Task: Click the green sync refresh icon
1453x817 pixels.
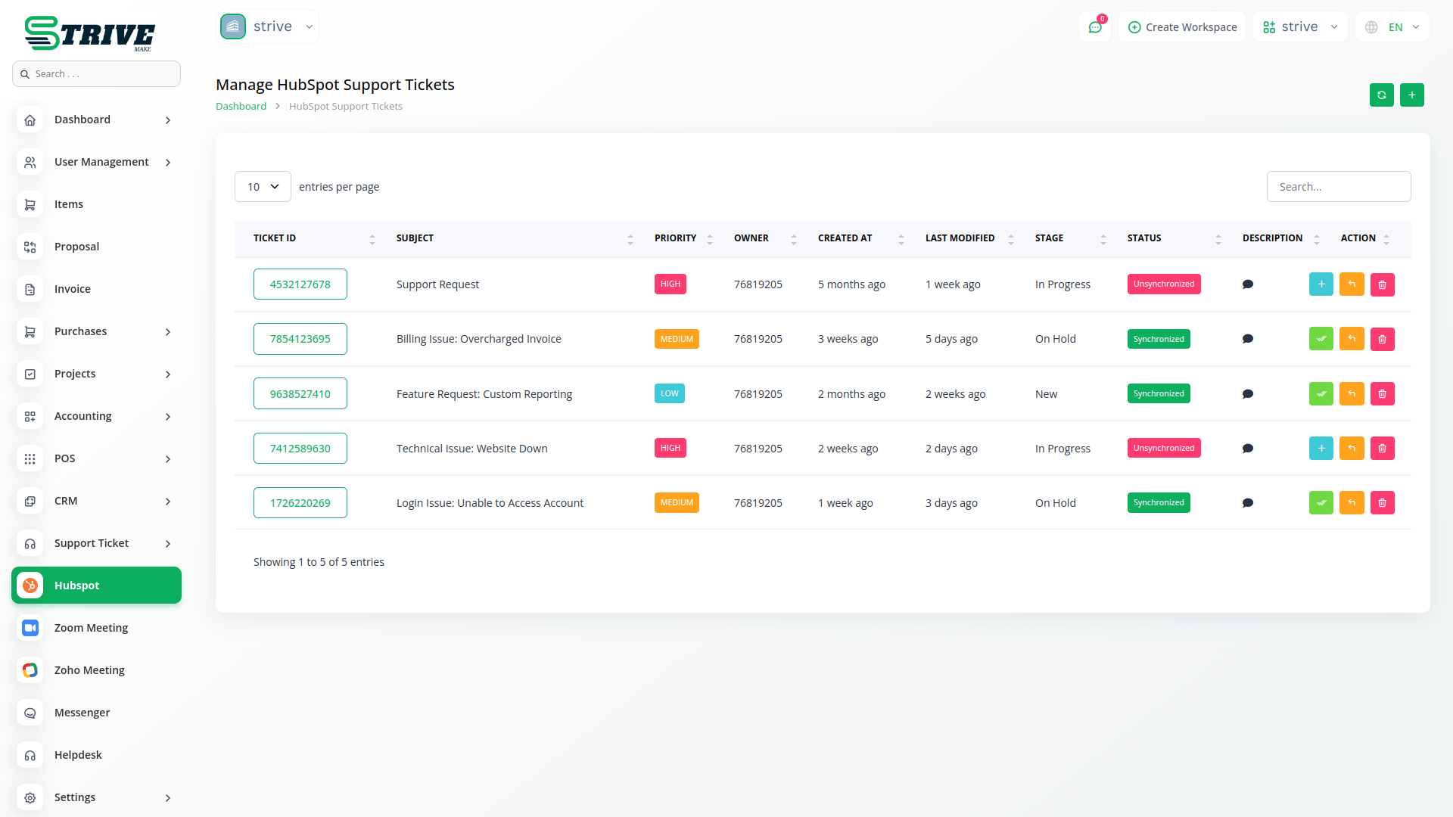Action: (x=1381, y=95)
